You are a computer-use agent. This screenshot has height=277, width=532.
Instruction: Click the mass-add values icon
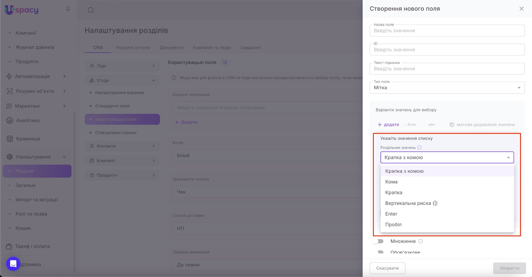[x=452, y=125]
